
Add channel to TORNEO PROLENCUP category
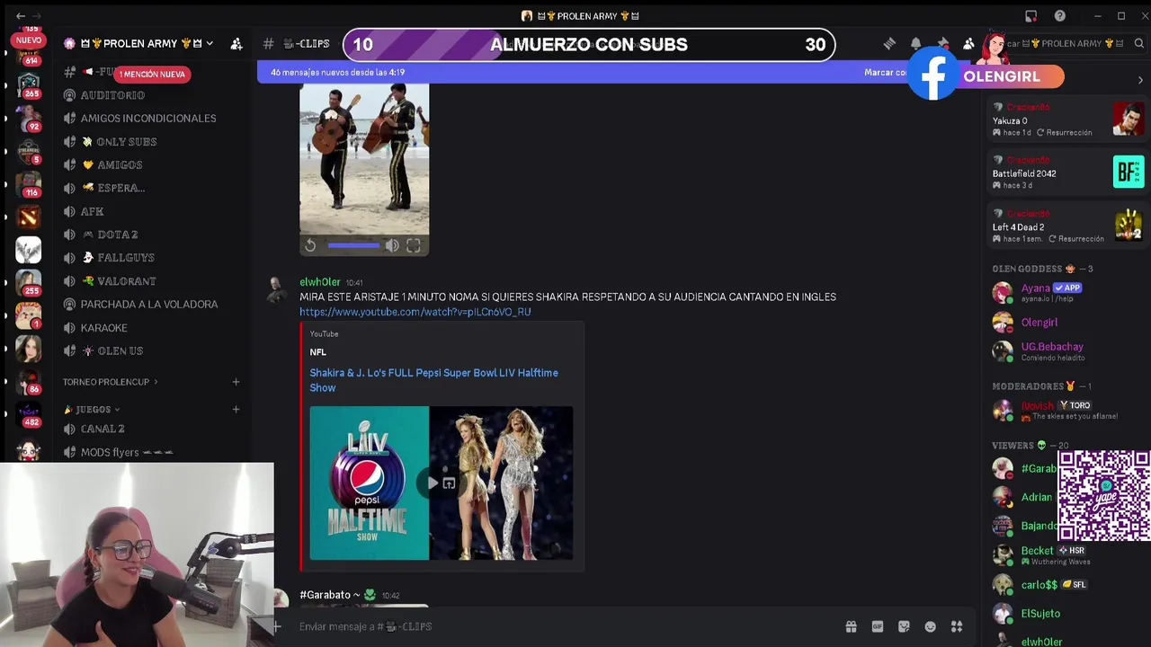tap(236, 382)
